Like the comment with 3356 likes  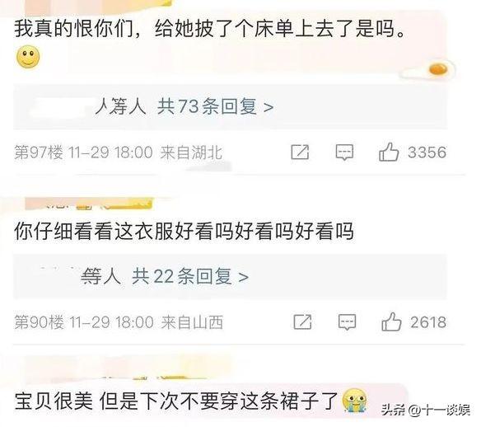click(x=389, y=152)
